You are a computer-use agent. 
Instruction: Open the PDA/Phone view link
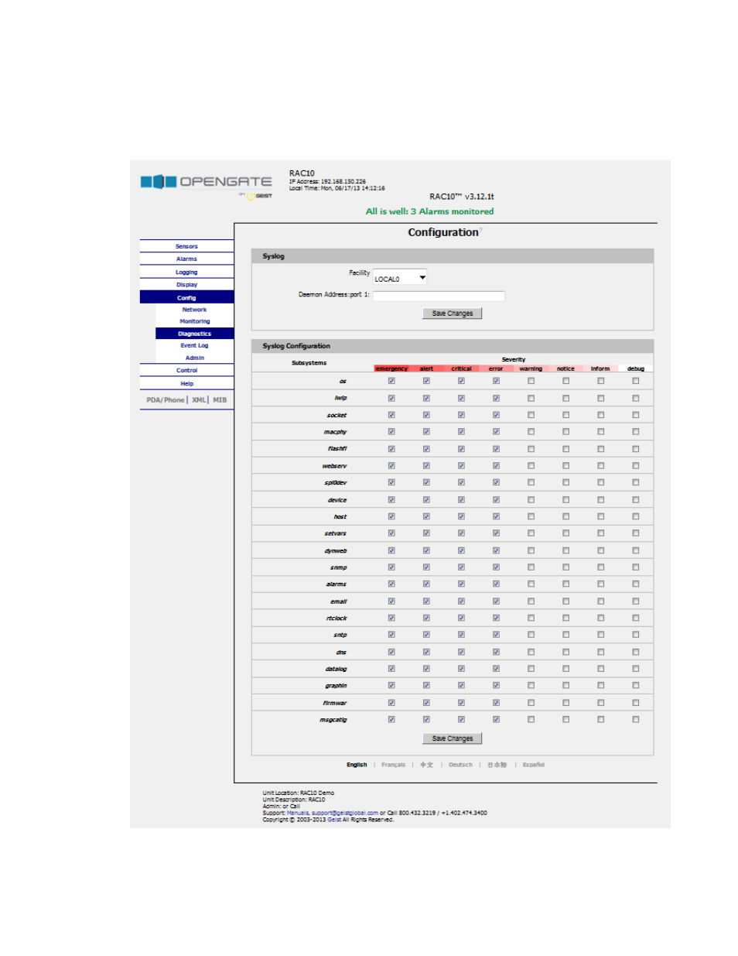coord(166,400)
